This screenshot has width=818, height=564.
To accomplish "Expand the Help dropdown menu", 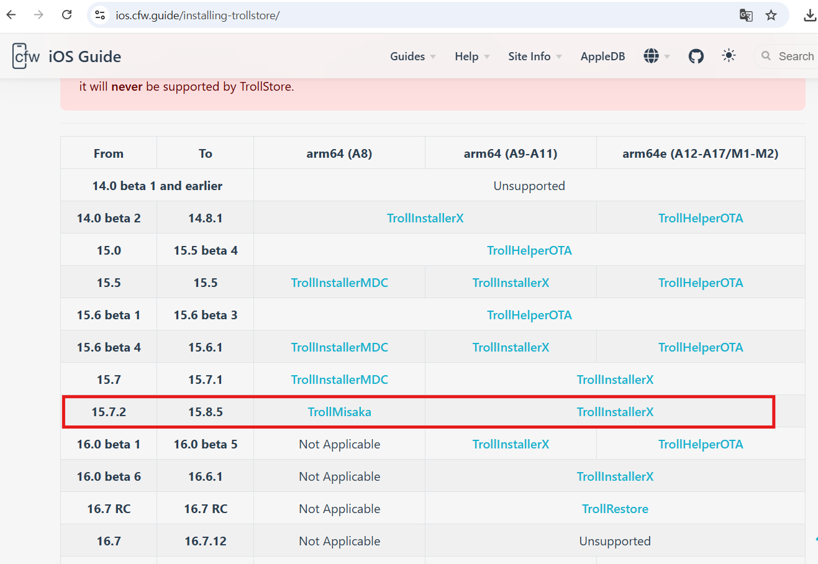I will (x=472, y=57).
